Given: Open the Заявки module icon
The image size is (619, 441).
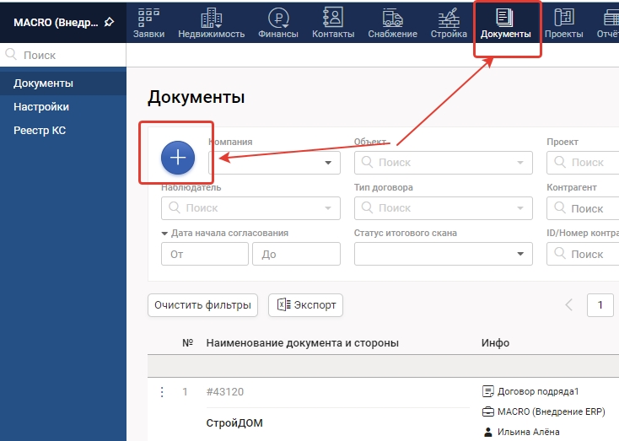Looking at the screenshot, I should (x=148, y=17).
